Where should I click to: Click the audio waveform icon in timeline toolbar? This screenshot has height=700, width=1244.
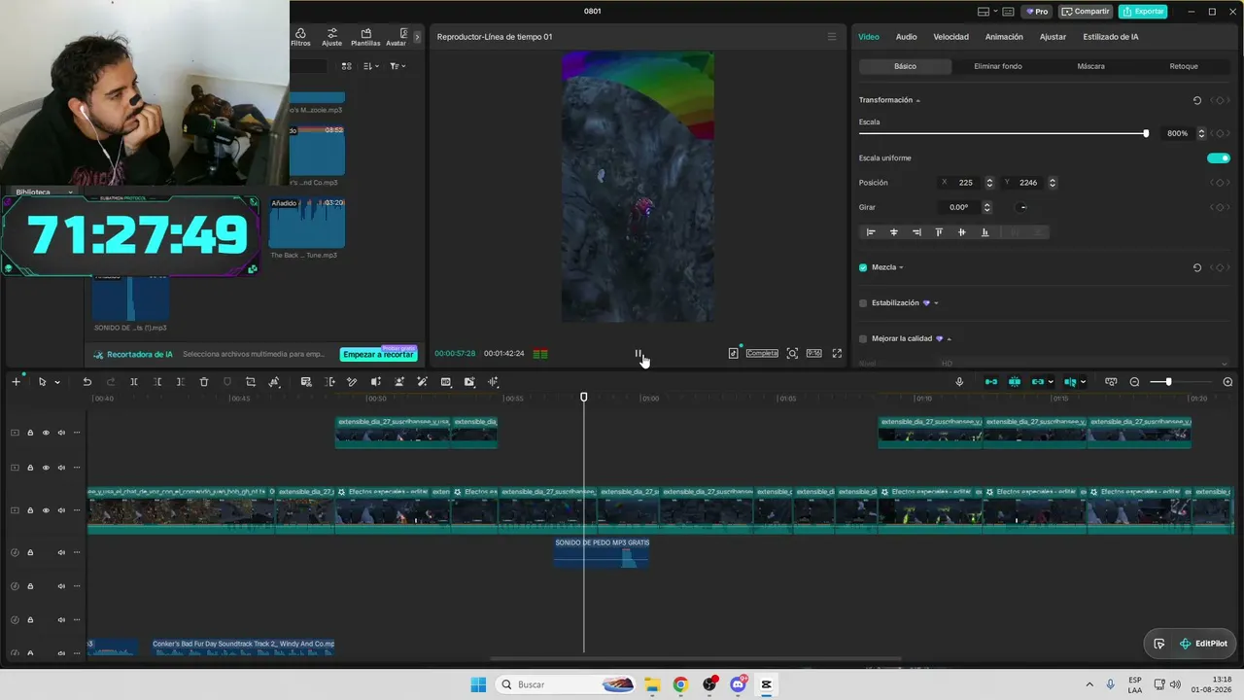pyautogui.click(x=493, y=382)
